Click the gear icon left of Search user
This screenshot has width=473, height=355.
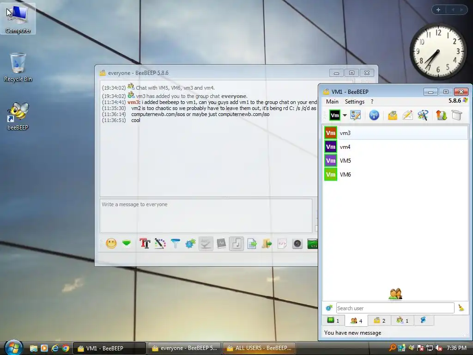tap(329, 308)
